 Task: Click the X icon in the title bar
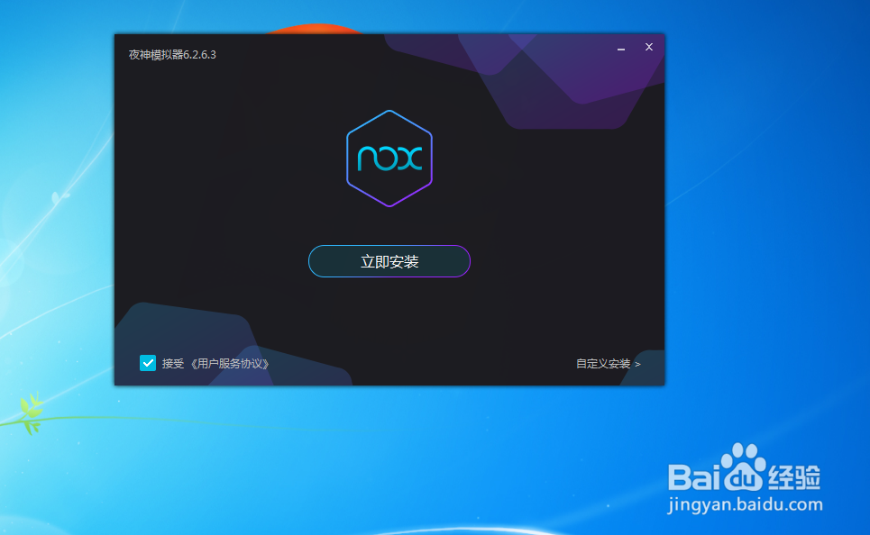pyautogui.click(x=648, y=47)
